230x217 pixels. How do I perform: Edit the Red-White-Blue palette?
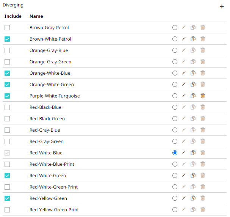point(184,153)
